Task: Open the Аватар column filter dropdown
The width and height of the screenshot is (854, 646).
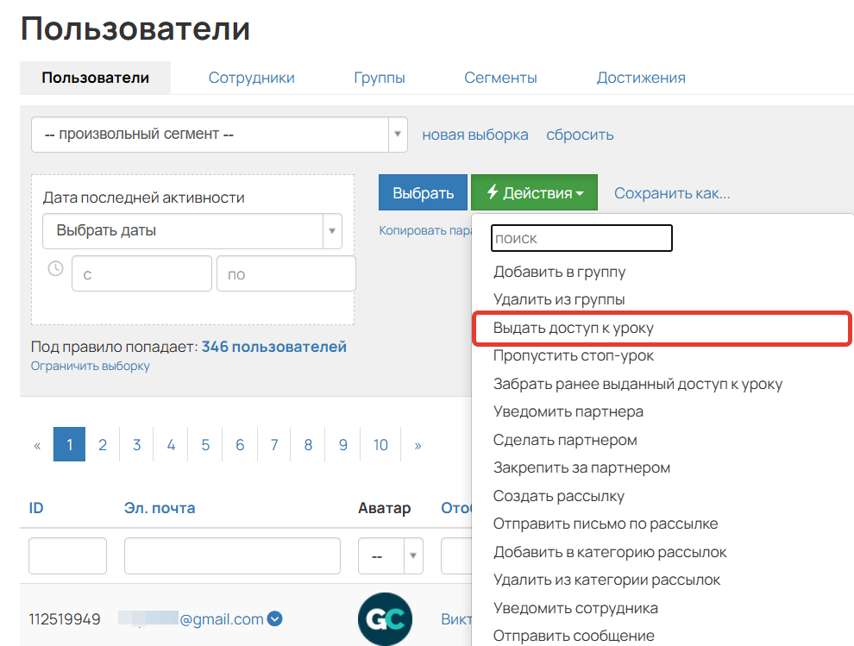Action: (x=391, y=556)
